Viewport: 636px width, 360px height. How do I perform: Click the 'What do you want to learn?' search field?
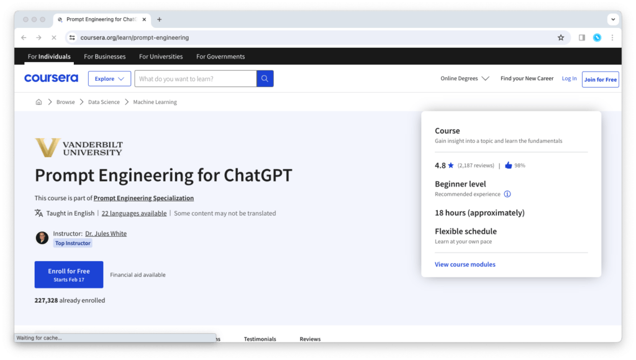[x=196, y=78]
